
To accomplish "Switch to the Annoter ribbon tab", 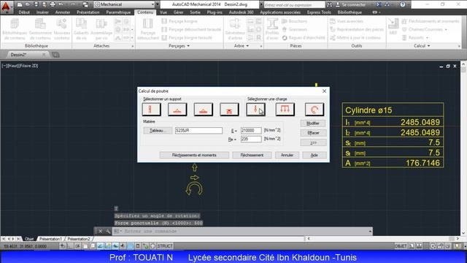I will pos(63,12).
